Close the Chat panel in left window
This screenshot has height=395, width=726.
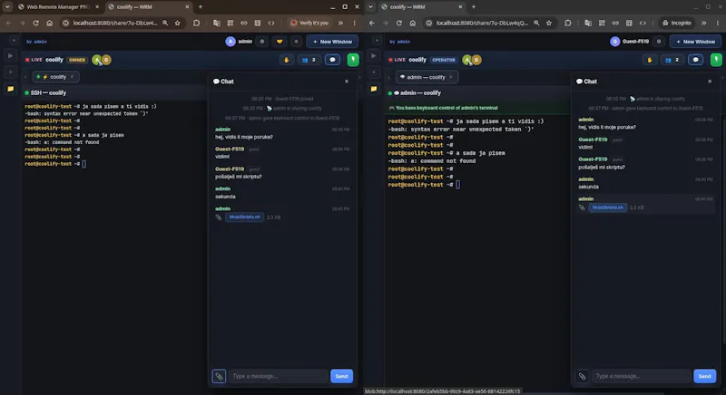coord(347,82)
